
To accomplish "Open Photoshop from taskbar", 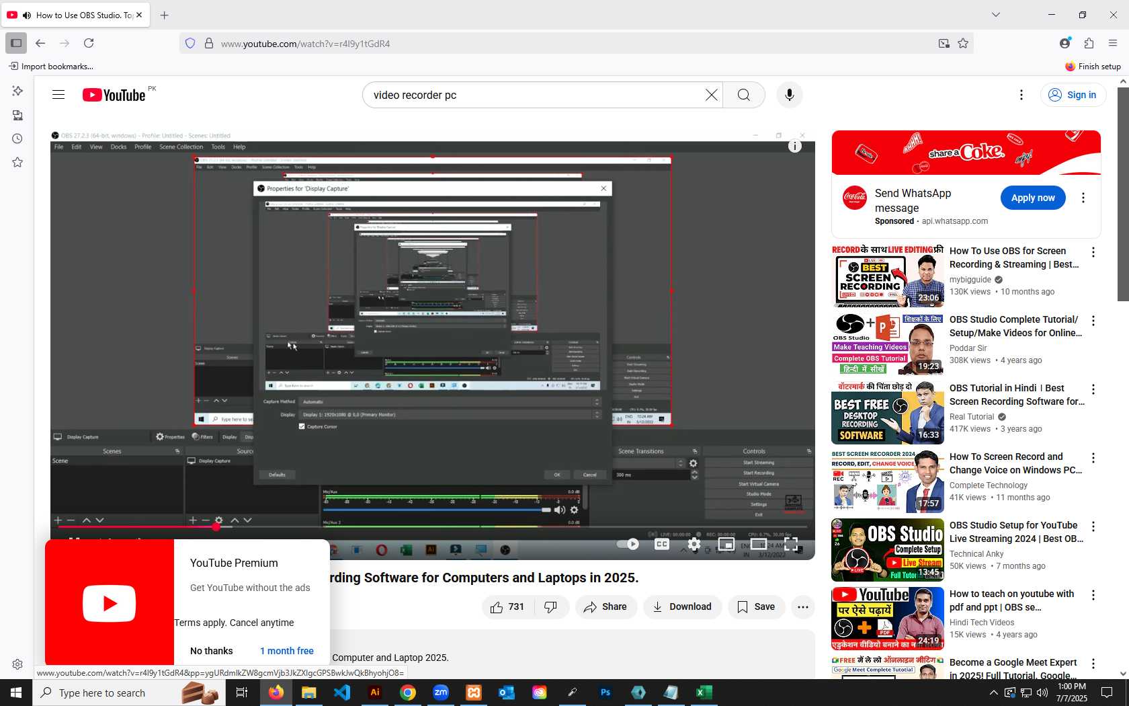I will 605,693.
